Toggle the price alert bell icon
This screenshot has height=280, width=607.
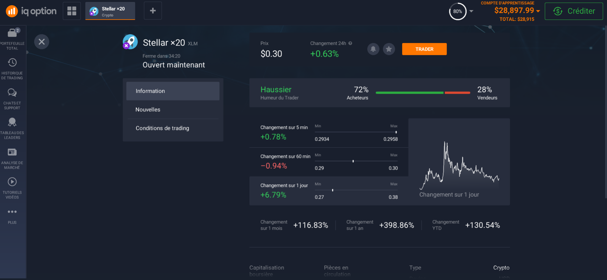pyautogui.click(x=373, y=49)
